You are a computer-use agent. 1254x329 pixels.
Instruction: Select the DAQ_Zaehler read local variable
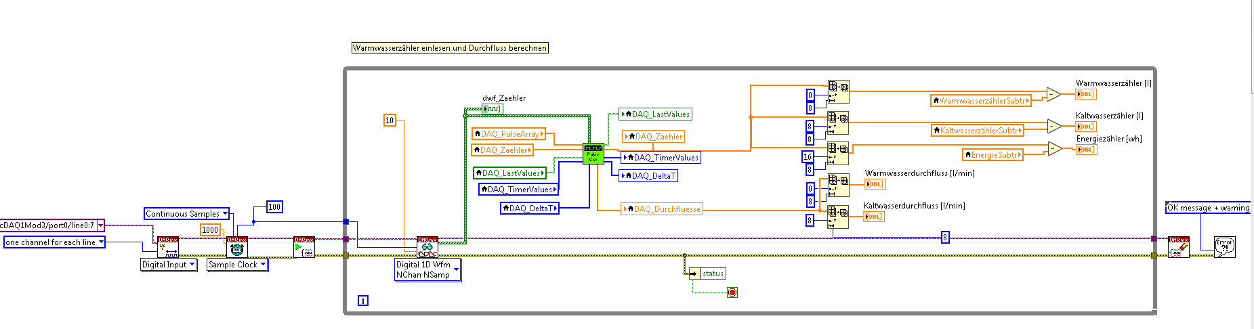click(x=503, y=150)
